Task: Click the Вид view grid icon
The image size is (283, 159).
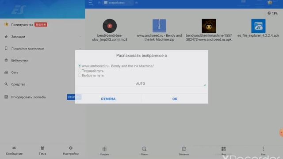Action: pos(223,151)
